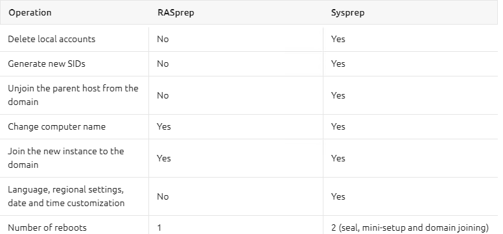This screenshot has width=503, height=234.
Task: Select the Delete local accounts row label
Action: (52, 39)
